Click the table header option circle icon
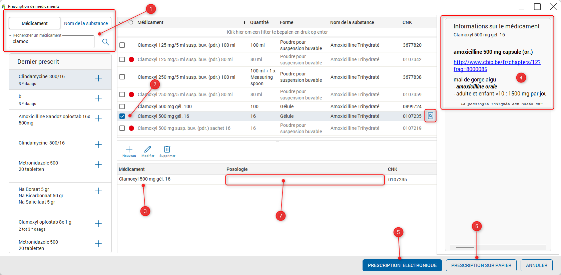The image size is (561, 275). tap(131, 22)
